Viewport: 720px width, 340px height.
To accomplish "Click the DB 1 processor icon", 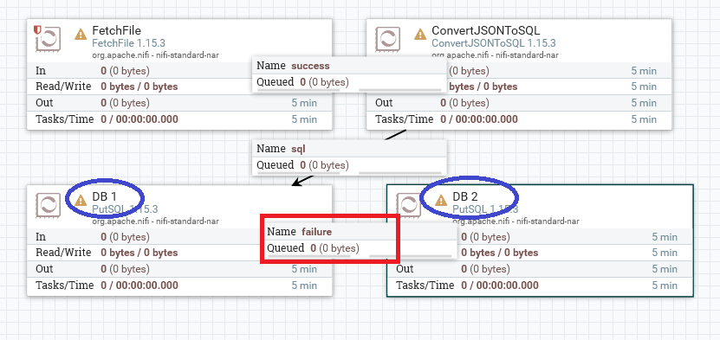I will point(49,205).
